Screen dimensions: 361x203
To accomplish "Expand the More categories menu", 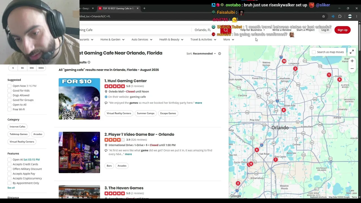I will coord(229,39).
